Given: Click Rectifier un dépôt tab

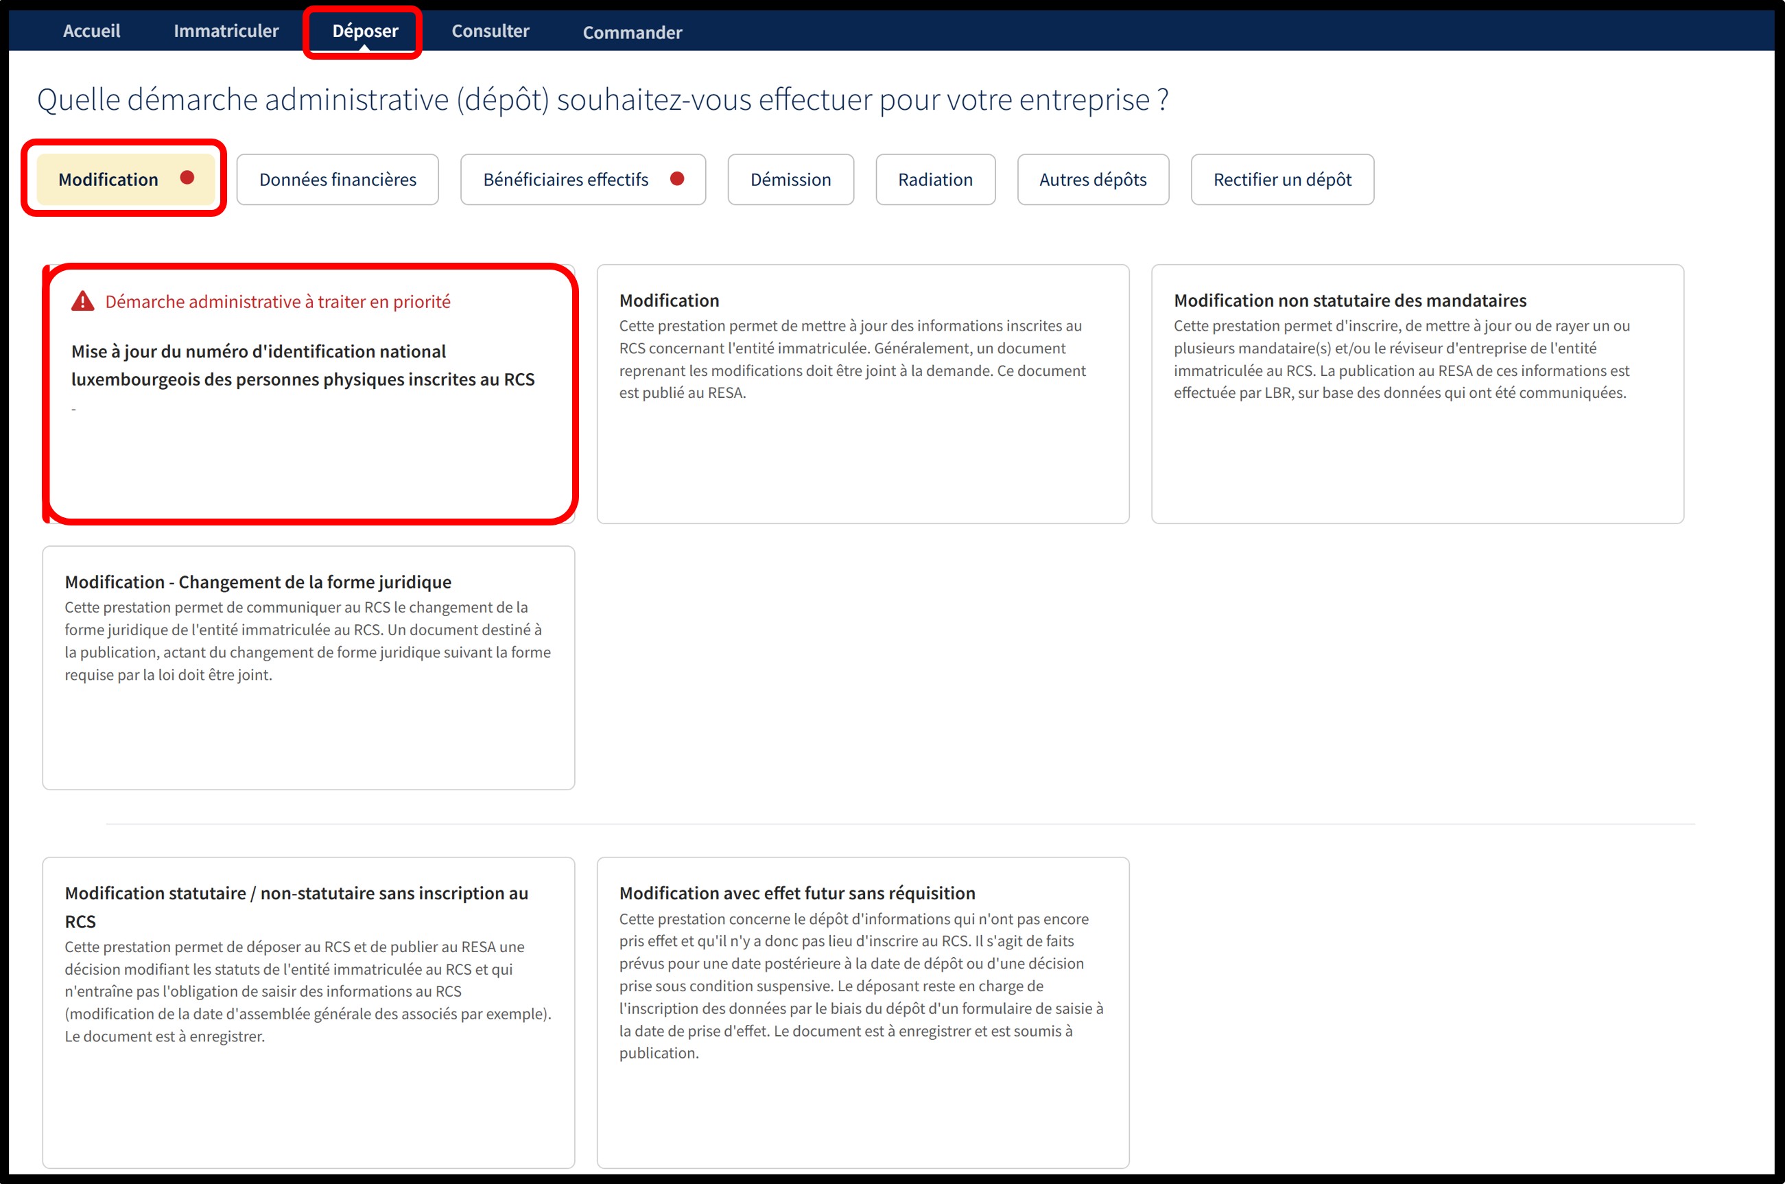Looking at the screenshot, I should click(1281, 180).
